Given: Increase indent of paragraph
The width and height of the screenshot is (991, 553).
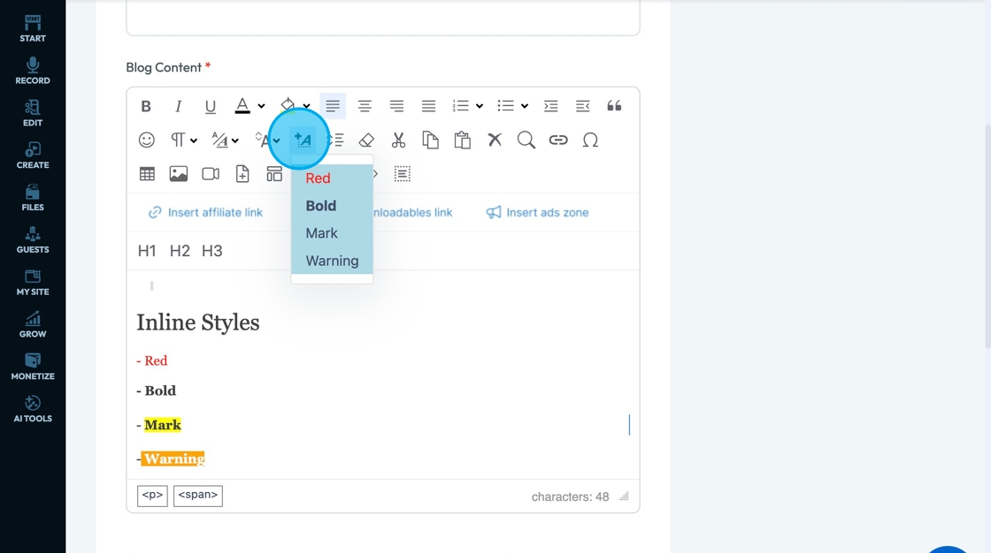Looking at the screenshot, I should (x=550, y=106).
